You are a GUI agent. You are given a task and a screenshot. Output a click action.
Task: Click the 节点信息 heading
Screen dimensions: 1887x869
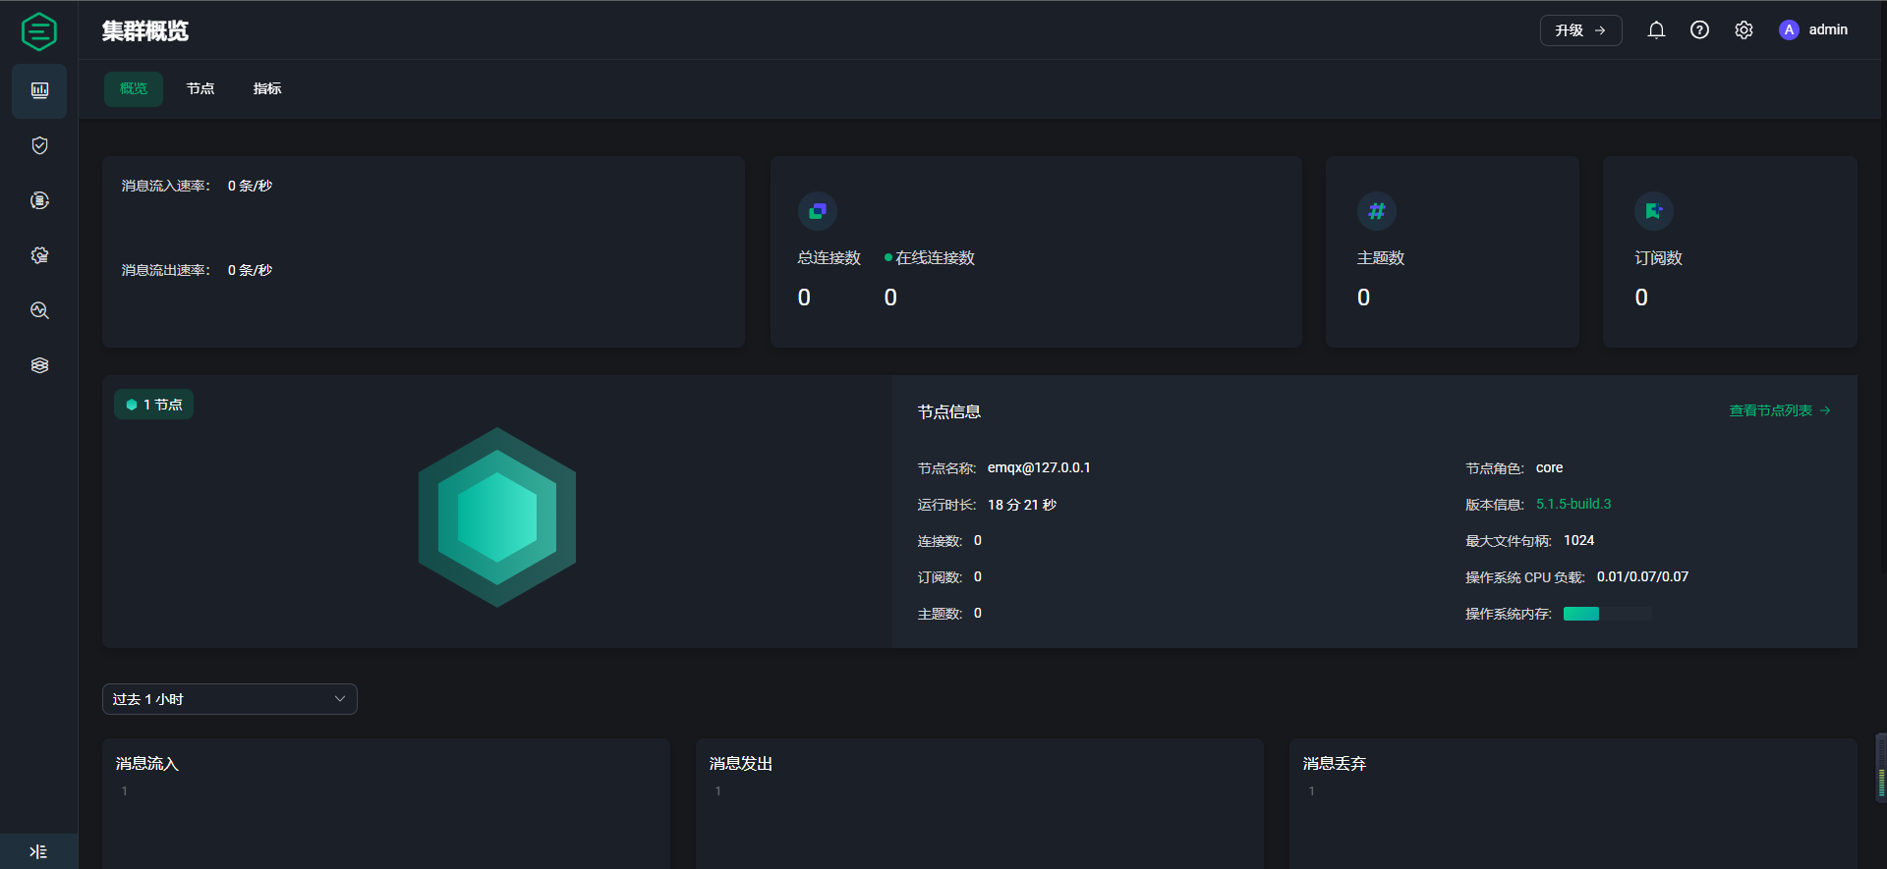pyautogui.click(x=949, y=411)
